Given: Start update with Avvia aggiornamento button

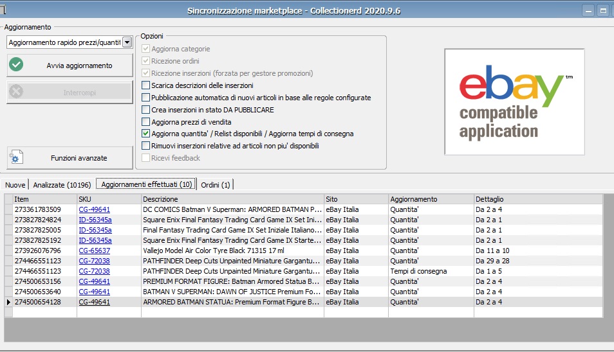Looking at the screenshot, I should tap(70, 66).
